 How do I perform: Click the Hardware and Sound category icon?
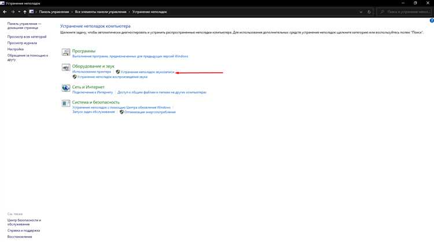click(66, 67)
